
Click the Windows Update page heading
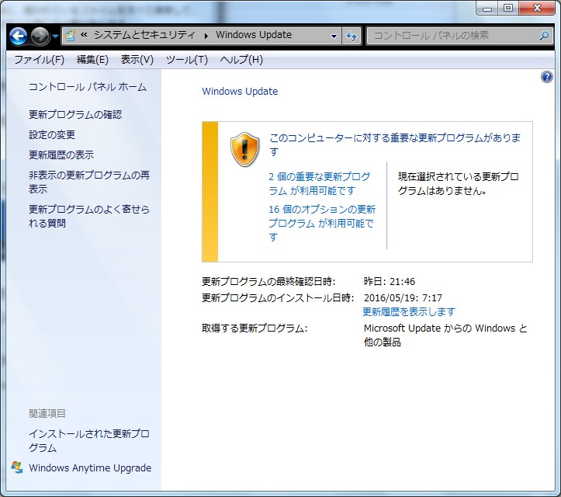click(240, 92)
